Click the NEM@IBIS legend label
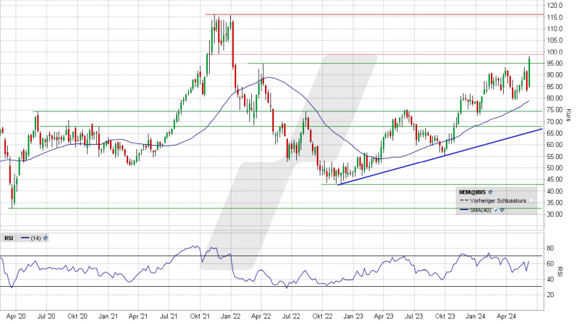Image resolution: width=577 pixels, height=324 pixels. pos(472,192)
